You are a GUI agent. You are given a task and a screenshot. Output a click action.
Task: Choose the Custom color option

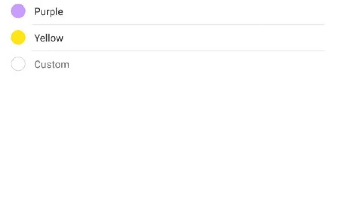tap(51, 64)
